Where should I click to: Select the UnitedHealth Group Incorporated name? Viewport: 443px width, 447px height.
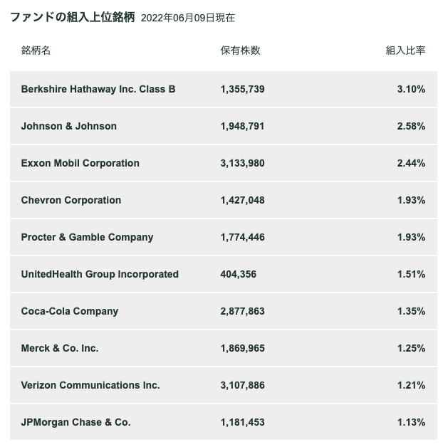pyautogui.click(x=100, y=274)
